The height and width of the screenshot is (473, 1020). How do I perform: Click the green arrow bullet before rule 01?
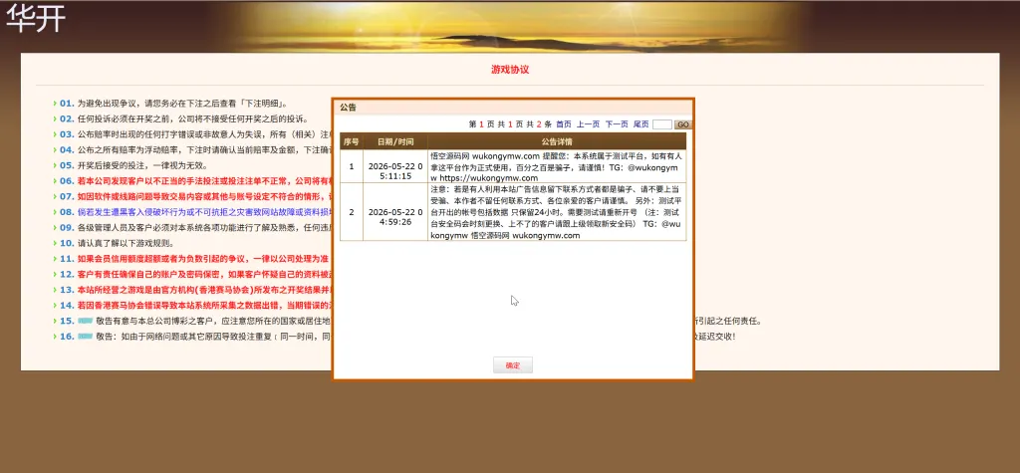click(x=56, y=104)
